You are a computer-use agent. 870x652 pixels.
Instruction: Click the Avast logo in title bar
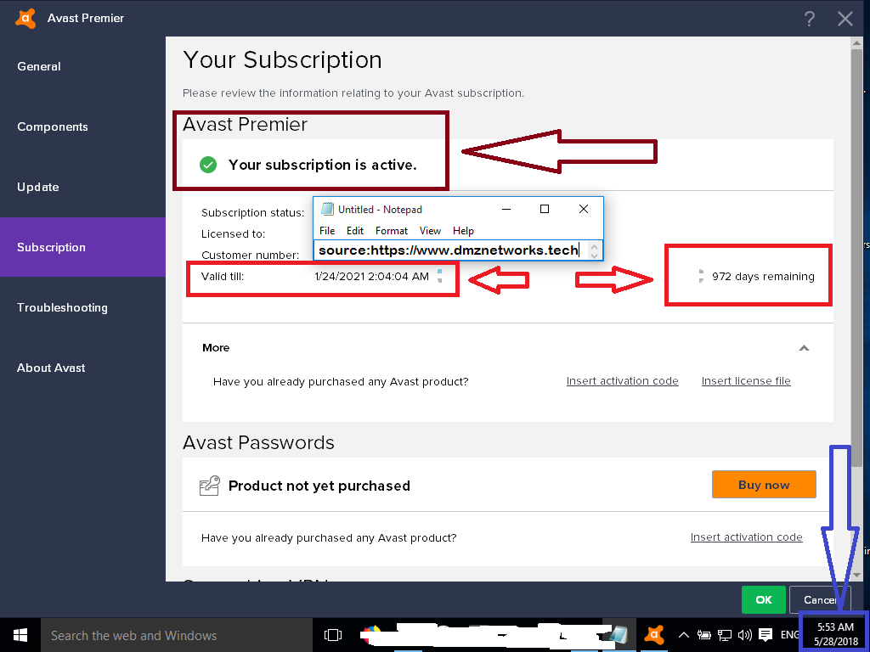coord(25,18)
